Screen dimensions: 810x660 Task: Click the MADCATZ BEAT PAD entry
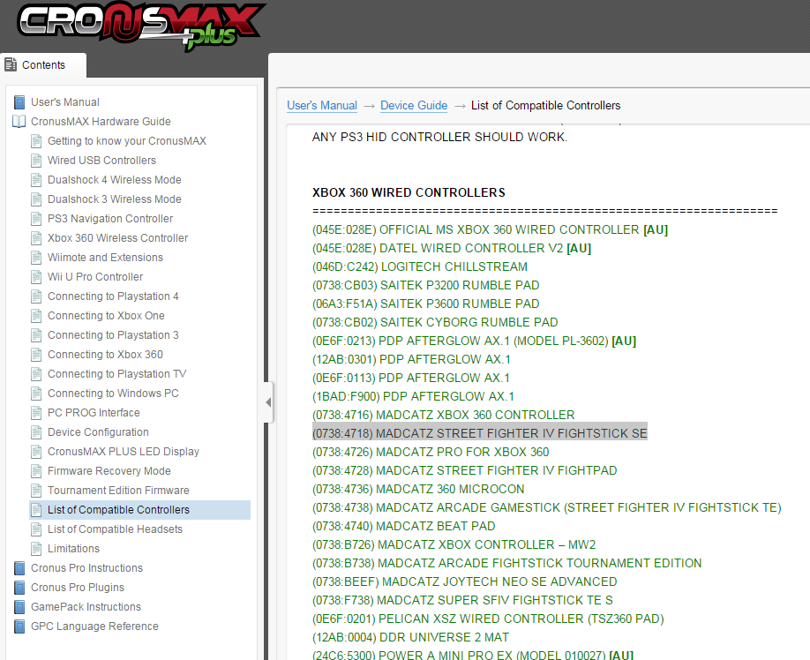click(x=403, y=526)
